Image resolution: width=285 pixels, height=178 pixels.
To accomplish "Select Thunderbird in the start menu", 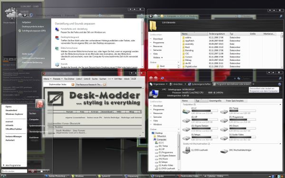I will click(x=11, y=111).
